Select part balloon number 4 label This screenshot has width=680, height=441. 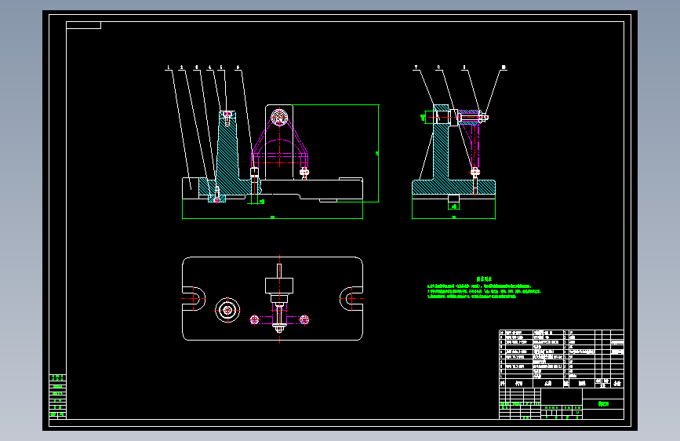click(x=210, y=67)
